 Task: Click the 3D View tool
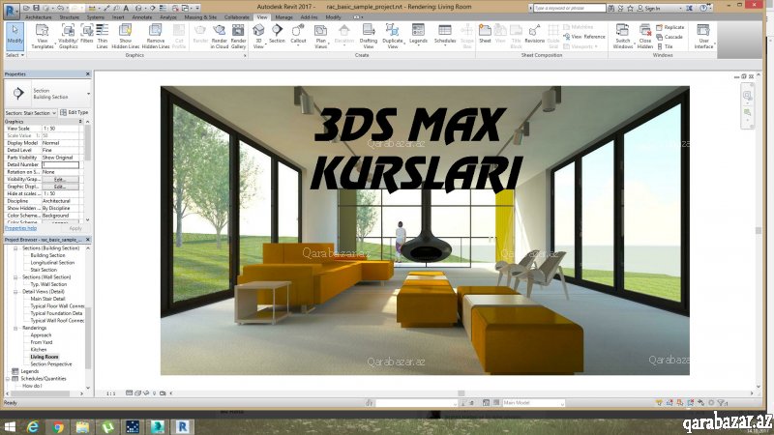coord(258,37)
